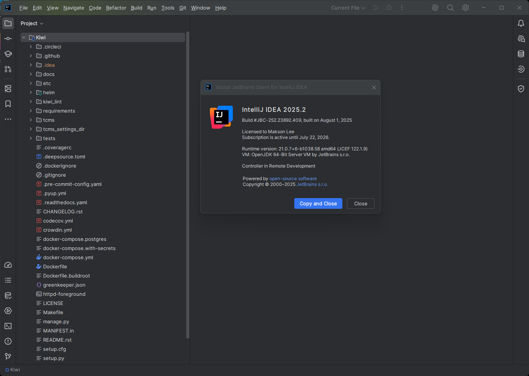The height and width of the screenshot is (376, 529).
Task: Open the AI Assistant chat icon
Action: [x=521, y=39]
